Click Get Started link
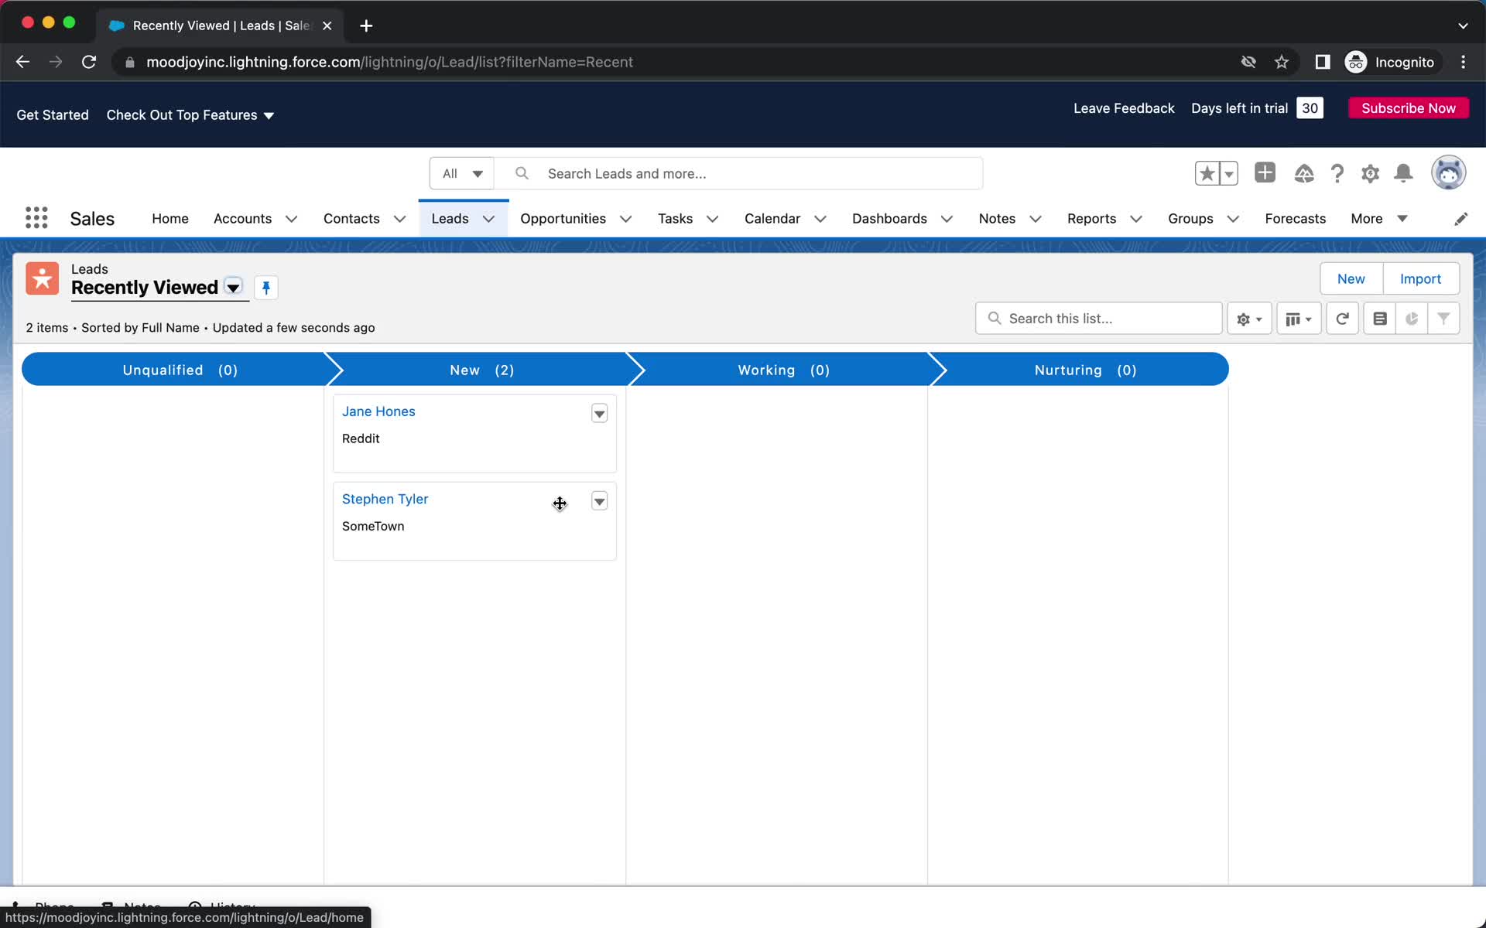This screenshot has width=1486, height=928. pyautogui.click(x=53, y=114)
